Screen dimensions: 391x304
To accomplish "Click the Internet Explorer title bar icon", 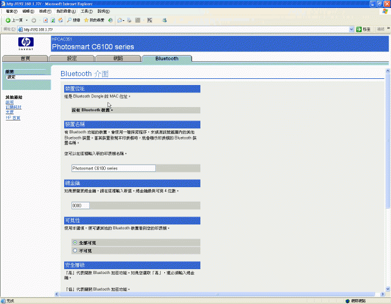I will click(3, 4).
